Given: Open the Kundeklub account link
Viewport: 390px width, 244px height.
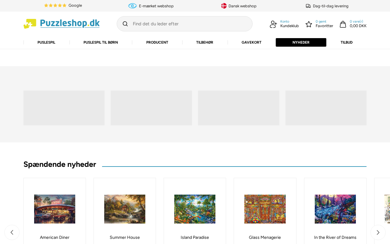Looking at the screenshot, I should click(289, 26).
